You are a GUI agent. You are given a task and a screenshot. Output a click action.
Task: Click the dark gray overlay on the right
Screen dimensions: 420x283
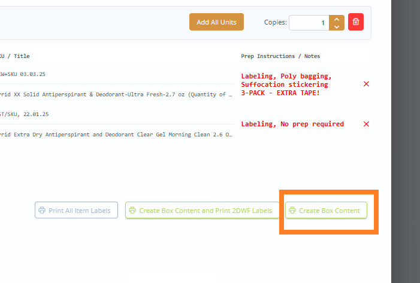pyautogui.click(x=406, y=141)
